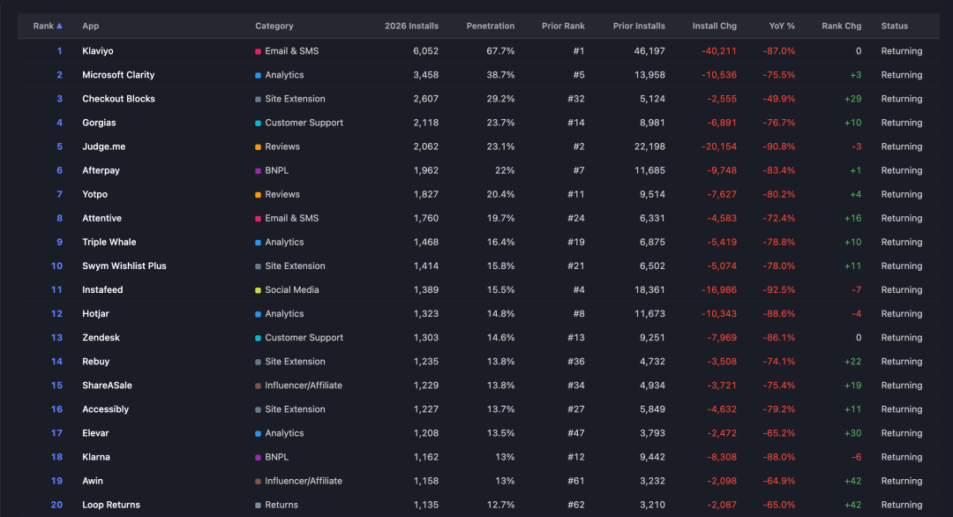This screenshot has height=517, width=953.
Task: Click the -40,211 install change value
Action: click(719, 51)
